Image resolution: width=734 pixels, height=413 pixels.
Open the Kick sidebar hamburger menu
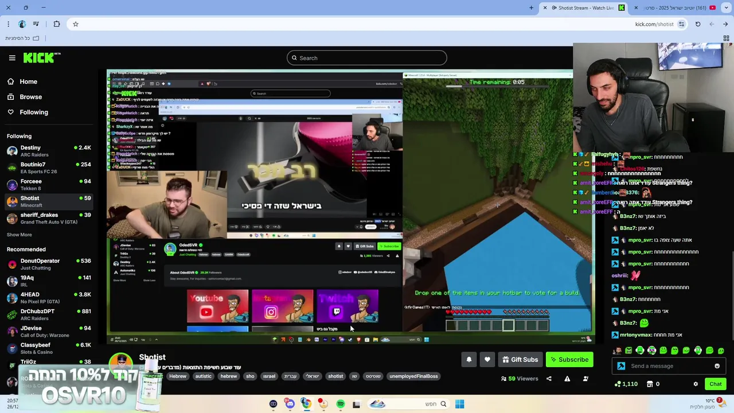click(x=12, y=58)
